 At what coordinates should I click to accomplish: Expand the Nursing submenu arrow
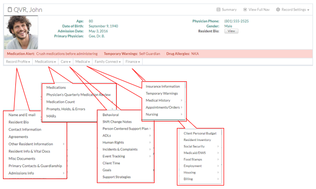click(181, 114)
